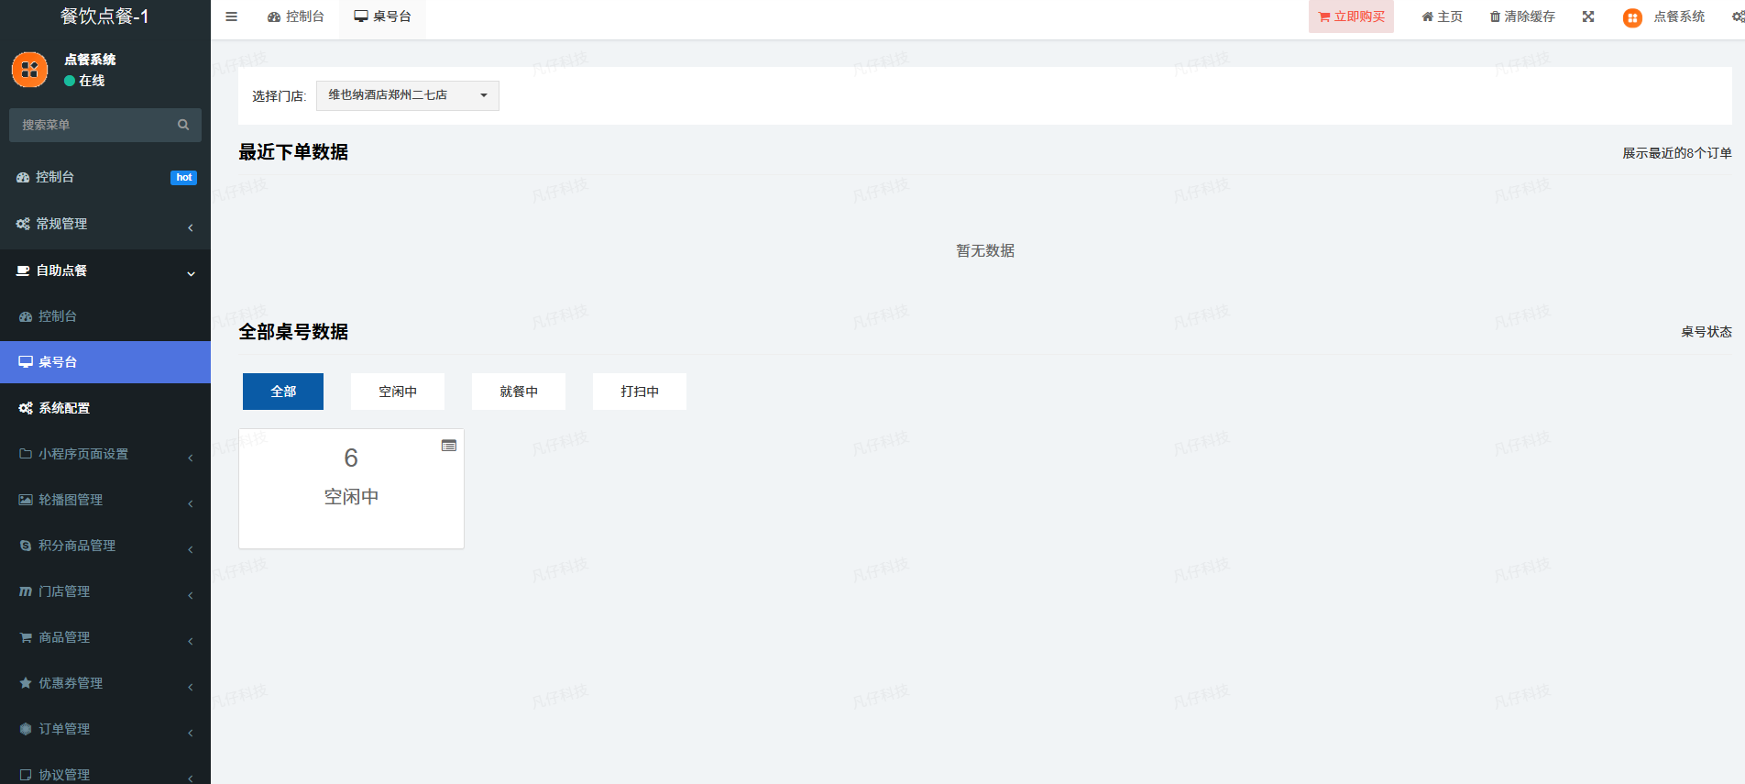Switch to the 控制台 tab
This screenshot has width=1745, height=784.
(x=296, y=17)
